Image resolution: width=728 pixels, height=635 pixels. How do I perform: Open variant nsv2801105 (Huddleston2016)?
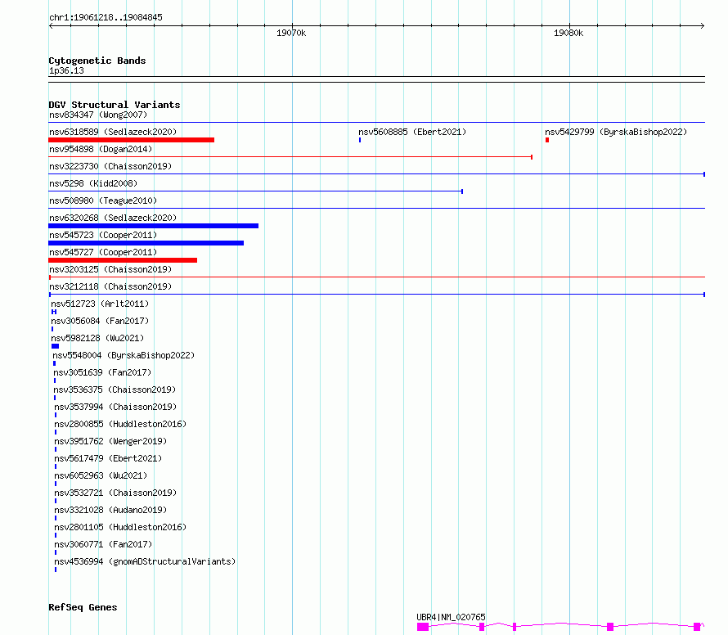pyautogui.click(x=120, y=527)
